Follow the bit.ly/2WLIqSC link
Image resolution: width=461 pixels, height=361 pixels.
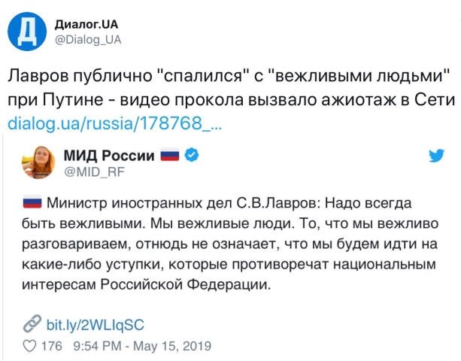[95, 325]
